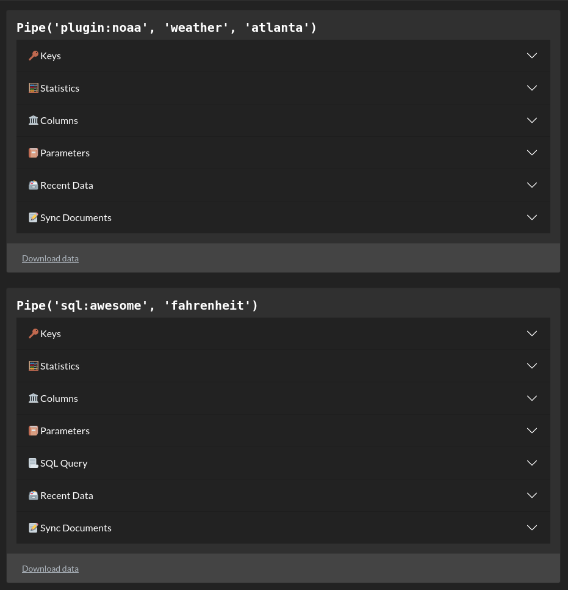Click the Sync Documents memo icon in the atlanta pipe
The image size is (568, 590).
(x=34, y=217)
